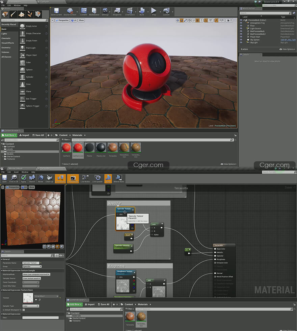Click Home in the material editor toolbar
This screenshot has width=297, height=331.
pyautogui.click(x=40, y=178)
